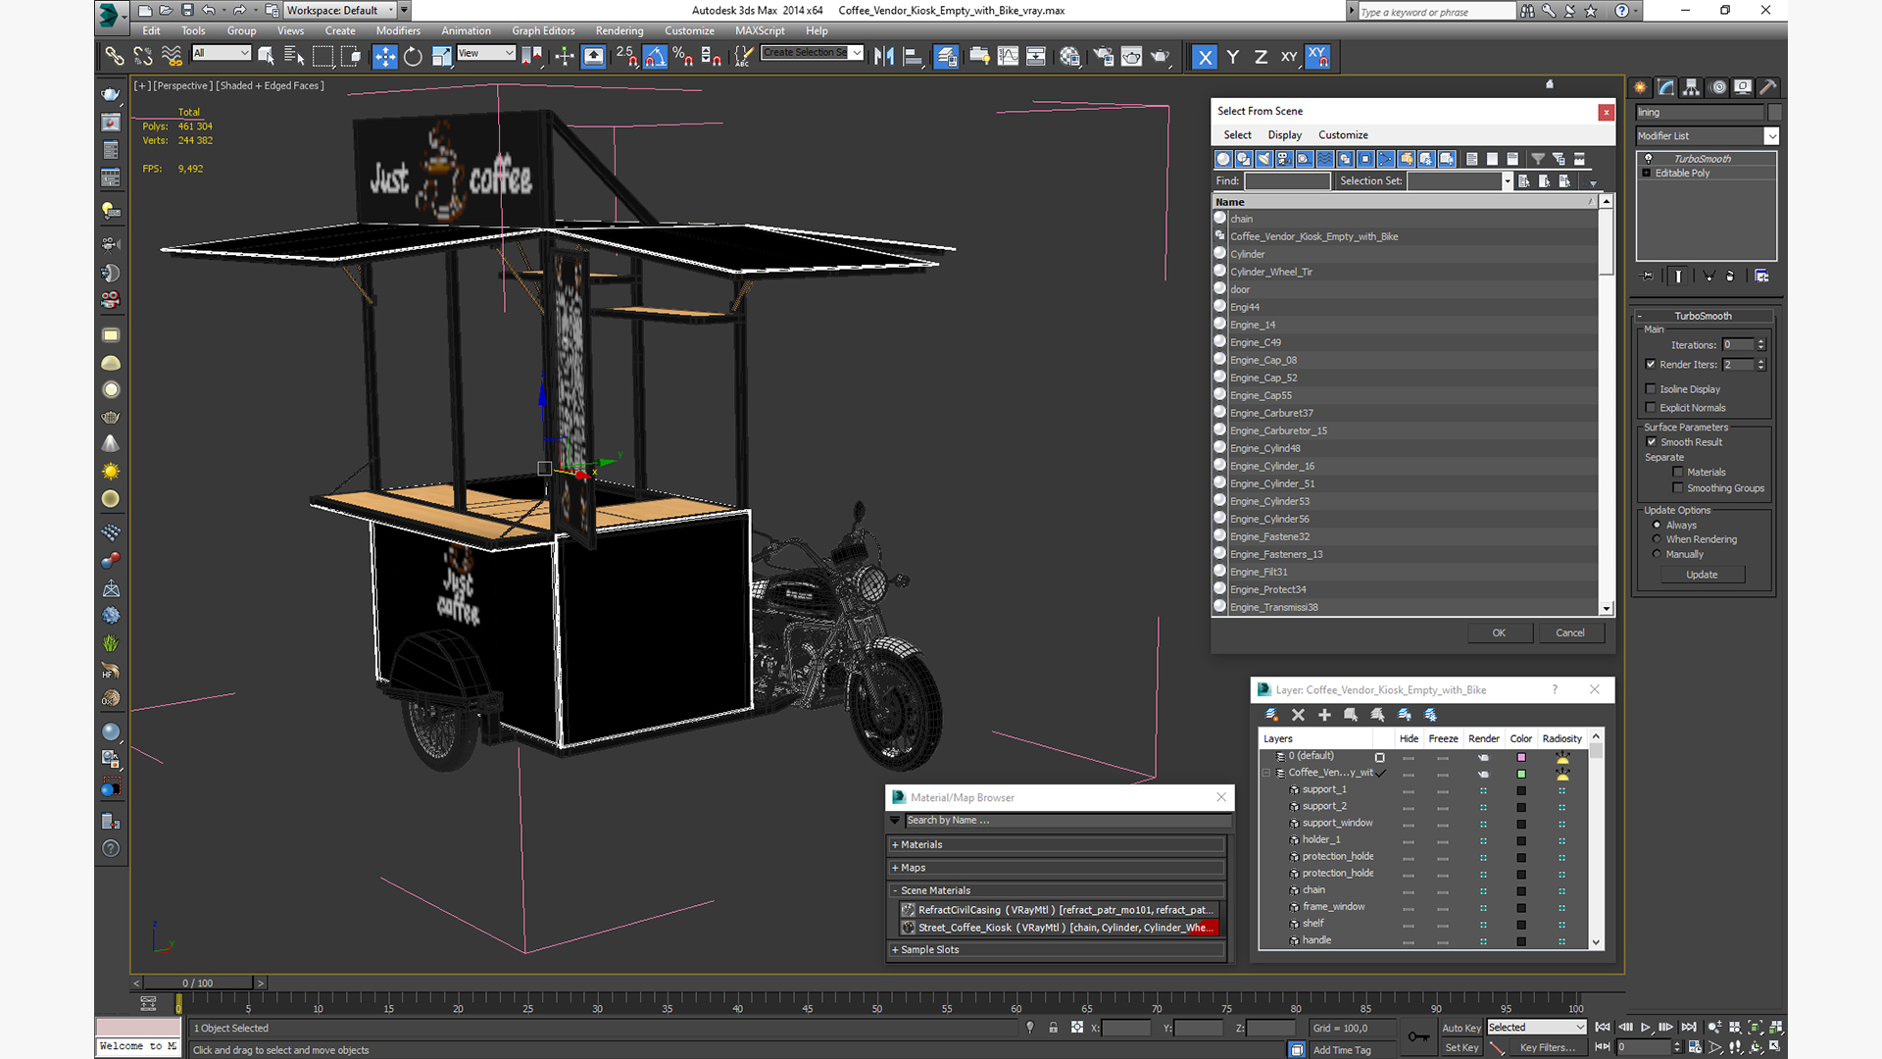The width and height of the screenshot is (1882, 1059).
Task: Choose the Select and Uniform Scale tool
Action: click(442, 57)
